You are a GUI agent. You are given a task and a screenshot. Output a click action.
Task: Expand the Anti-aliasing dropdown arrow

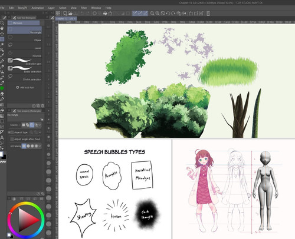pyautogui.click(x=40, y=146)
